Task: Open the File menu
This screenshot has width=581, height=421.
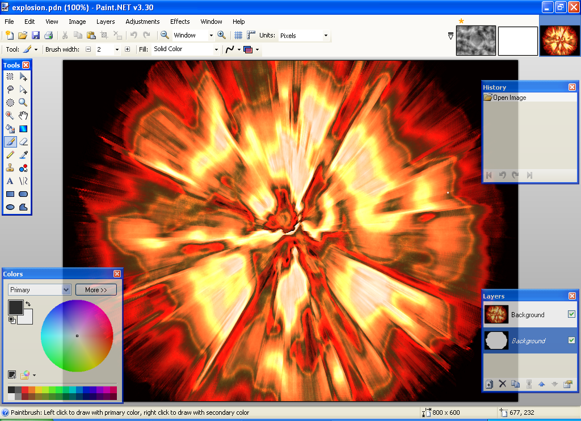Action: pos(9,22)
